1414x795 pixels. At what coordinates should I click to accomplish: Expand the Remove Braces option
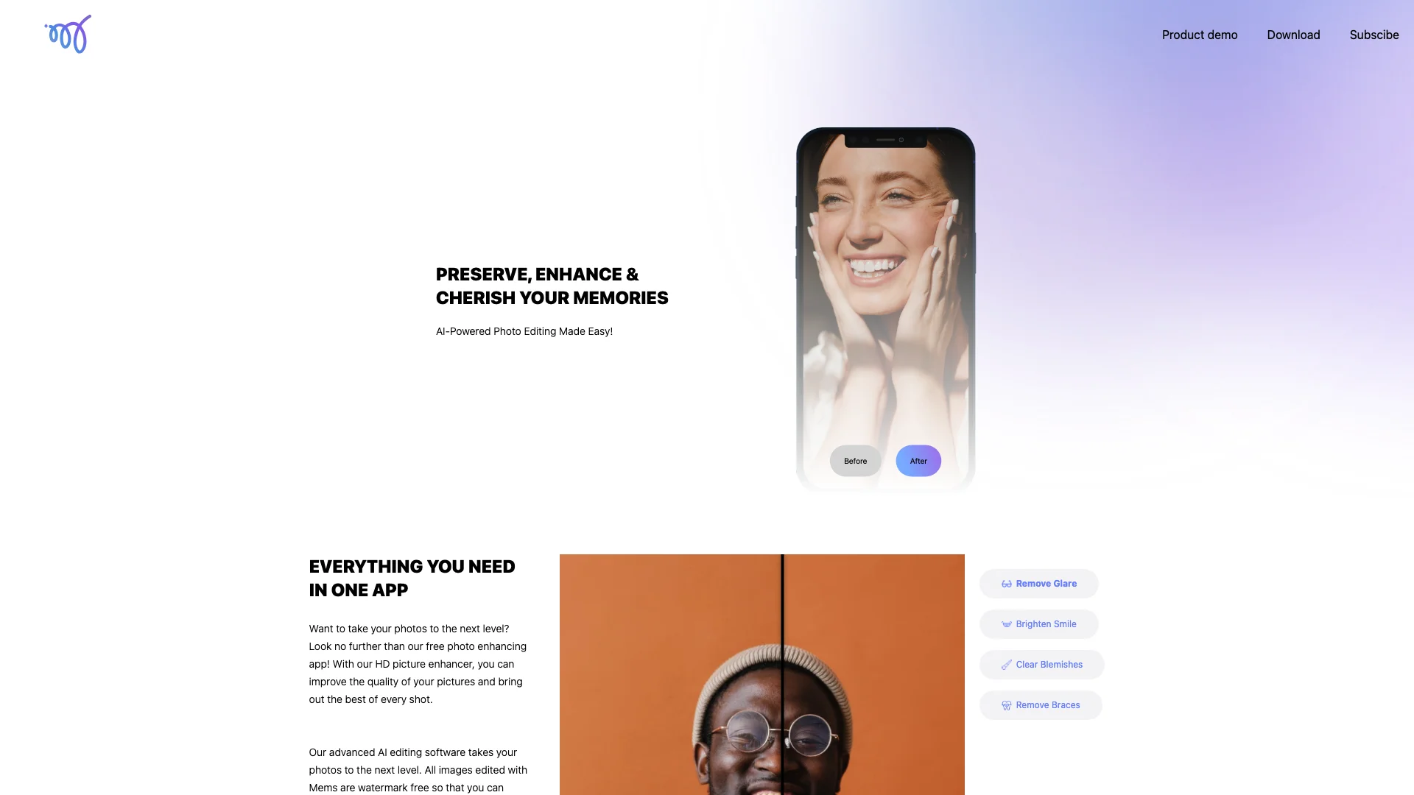coord(1040,704)
